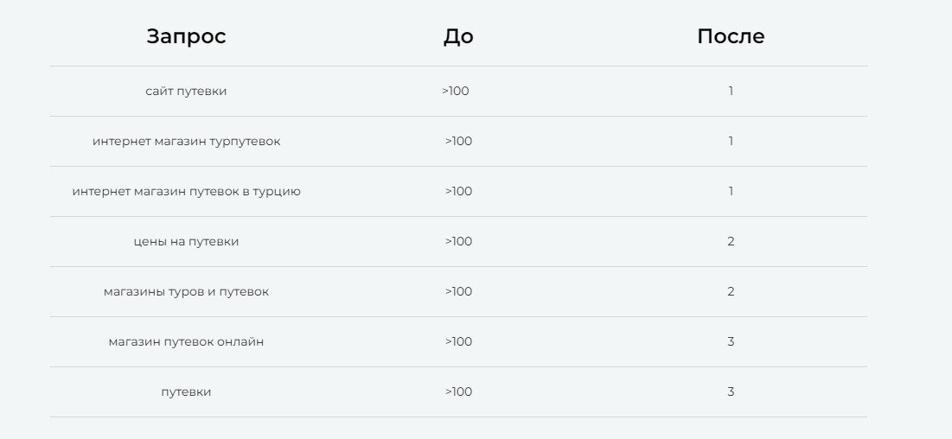
Task: Select ">100" beside "магазин путевок онлайн"
Action: (459, 341)
